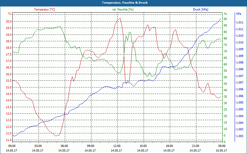
Task: Click the '18,5' temperature axis value
Action: 9,41
